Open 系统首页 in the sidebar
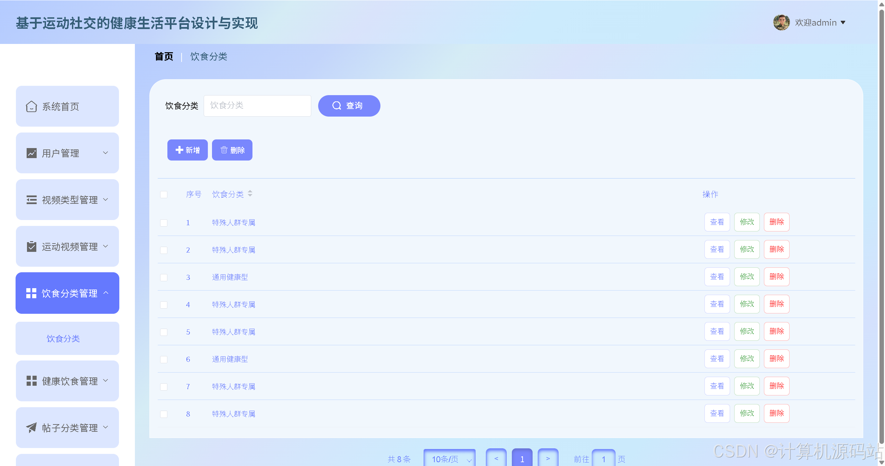Image resolution: width=885 pixels, height=466 pixels. [67, 106]
